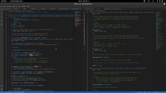Click 'dataToRename?:' property in right editor
Viewport: 166px width, 93px height.
(x=97, y=30)
